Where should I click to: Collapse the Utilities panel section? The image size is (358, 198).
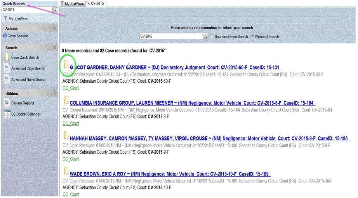[55, 94]
